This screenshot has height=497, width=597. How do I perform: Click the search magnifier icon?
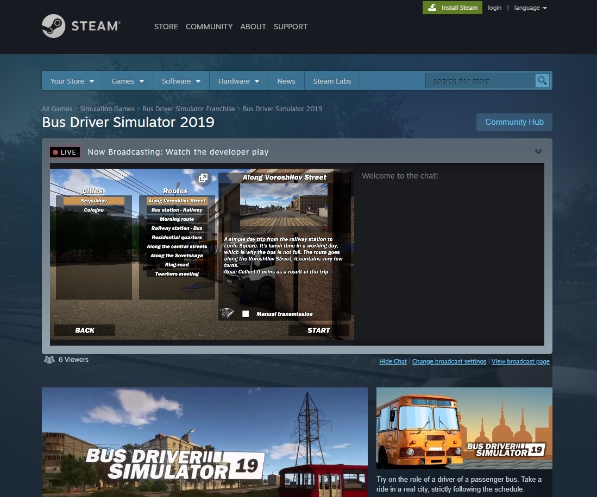542,81
